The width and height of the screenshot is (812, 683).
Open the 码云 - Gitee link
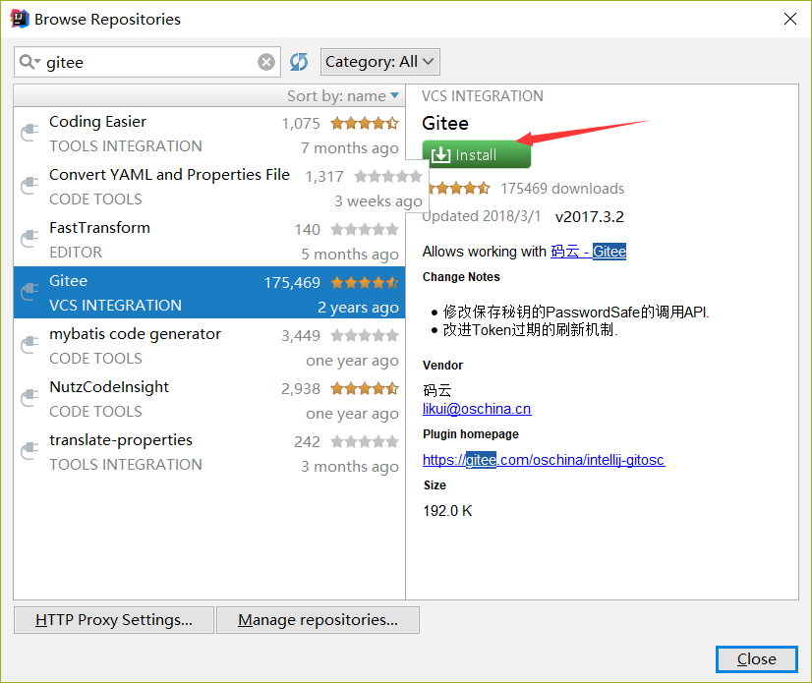[x=588, y=252]
